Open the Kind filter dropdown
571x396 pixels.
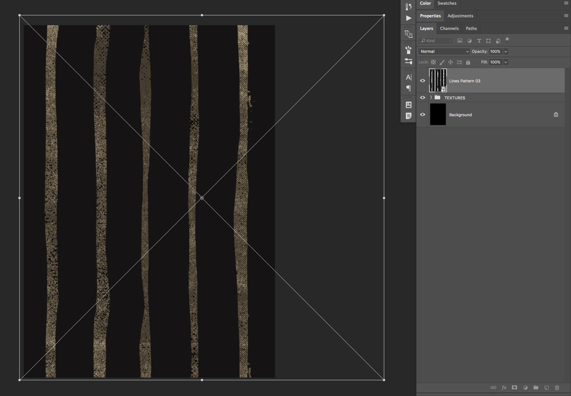point(436,41)
